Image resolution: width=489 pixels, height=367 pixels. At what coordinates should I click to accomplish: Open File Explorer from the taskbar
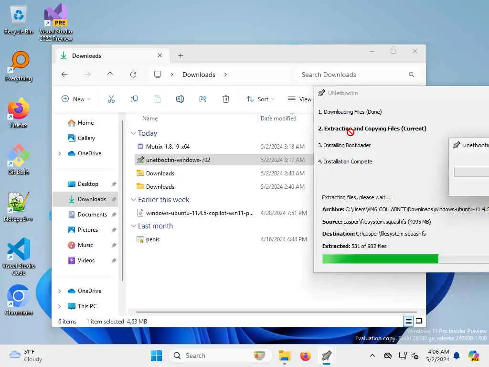[x=285, y=356]
